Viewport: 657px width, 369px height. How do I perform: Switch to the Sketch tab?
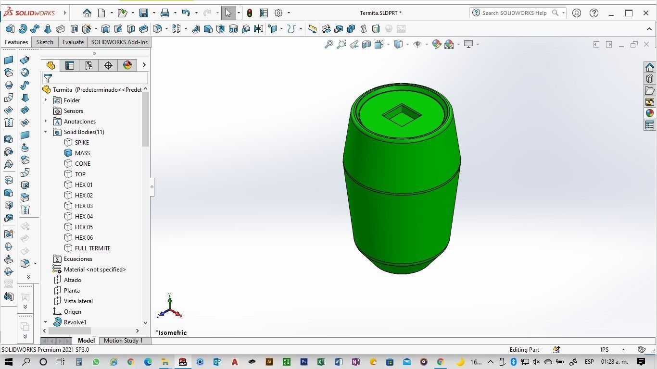point(45,42)
